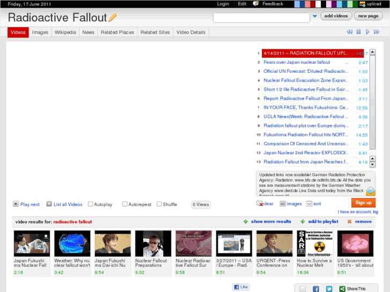
Task: Click the List all Videos icon
Action: click(x=49, y=204)
